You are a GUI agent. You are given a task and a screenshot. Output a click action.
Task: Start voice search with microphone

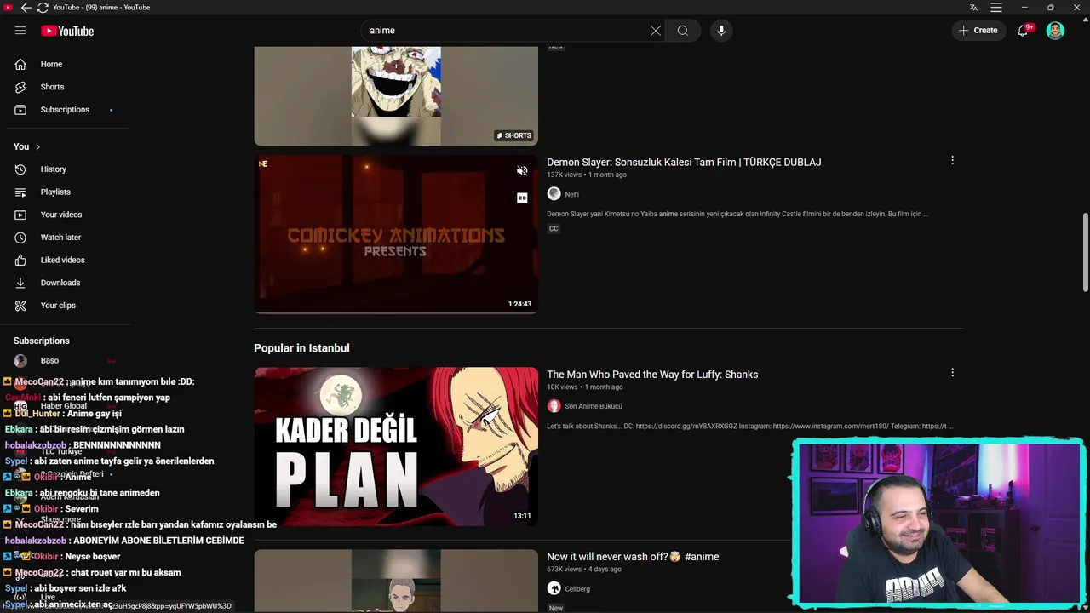click(x=721, y=31)
